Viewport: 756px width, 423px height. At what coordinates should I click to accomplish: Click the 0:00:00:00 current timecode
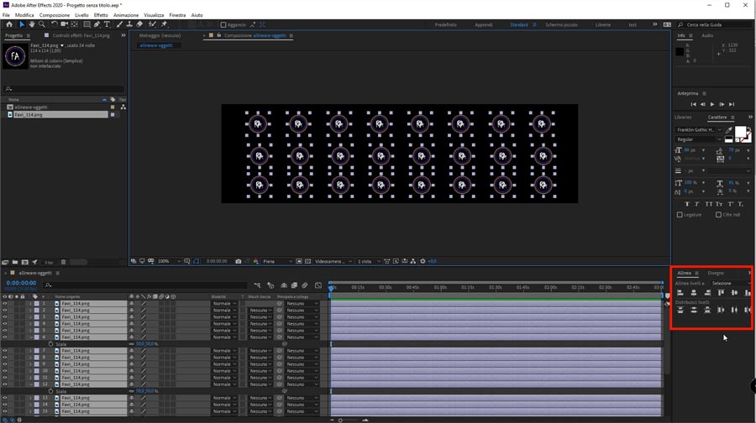(x=21, y=283)
